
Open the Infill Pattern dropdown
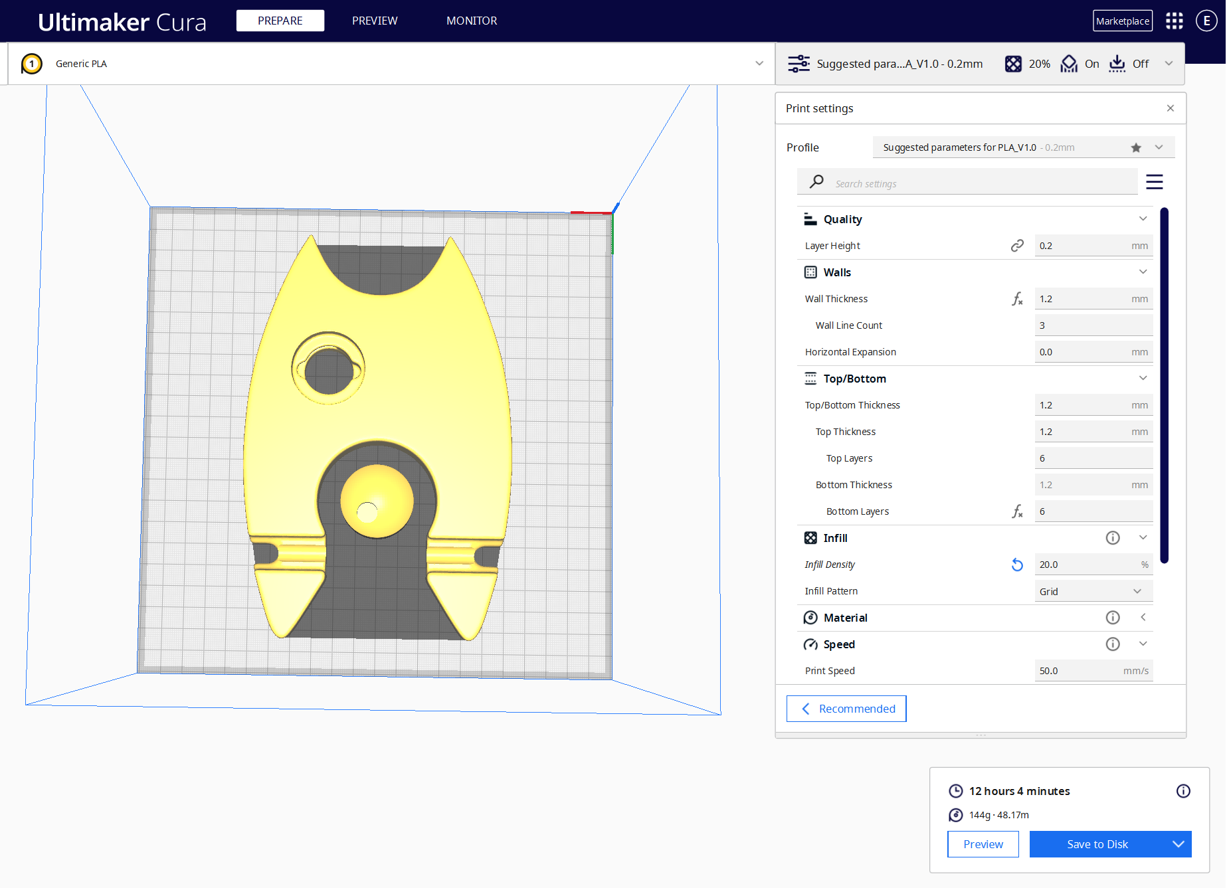(x=1093, y=591)
